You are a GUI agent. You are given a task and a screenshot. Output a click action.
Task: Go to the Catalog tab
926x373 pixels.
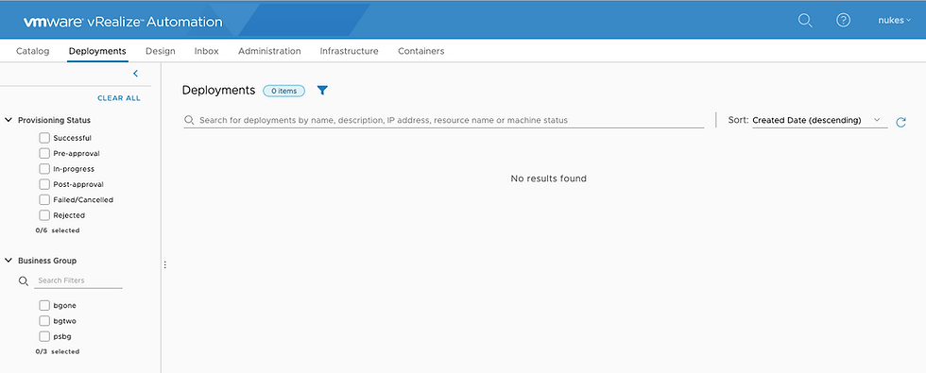(x=32, y=51)
